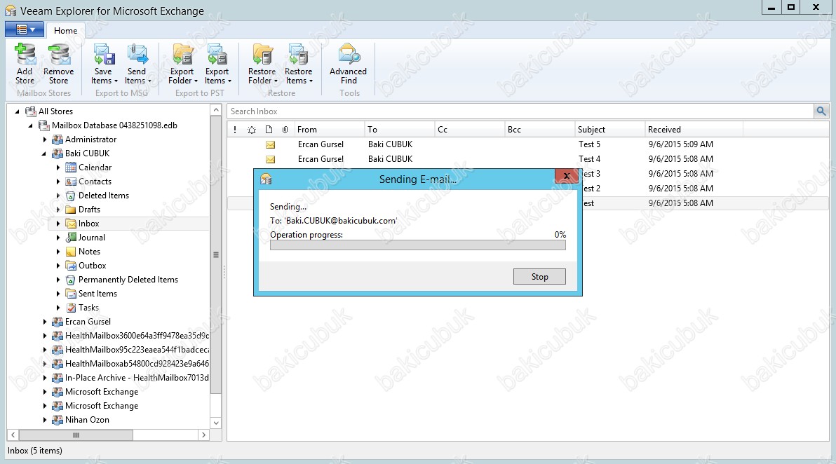Sort emails by Received column

pos(694,130)
